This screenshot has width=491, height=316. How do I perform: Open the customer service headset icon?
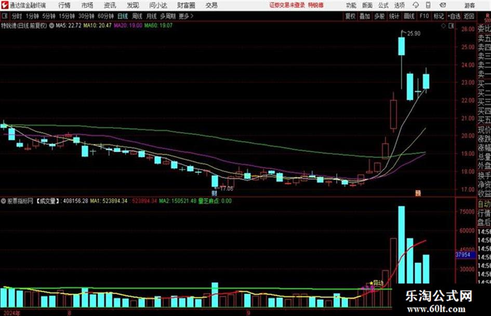point(416,5)
